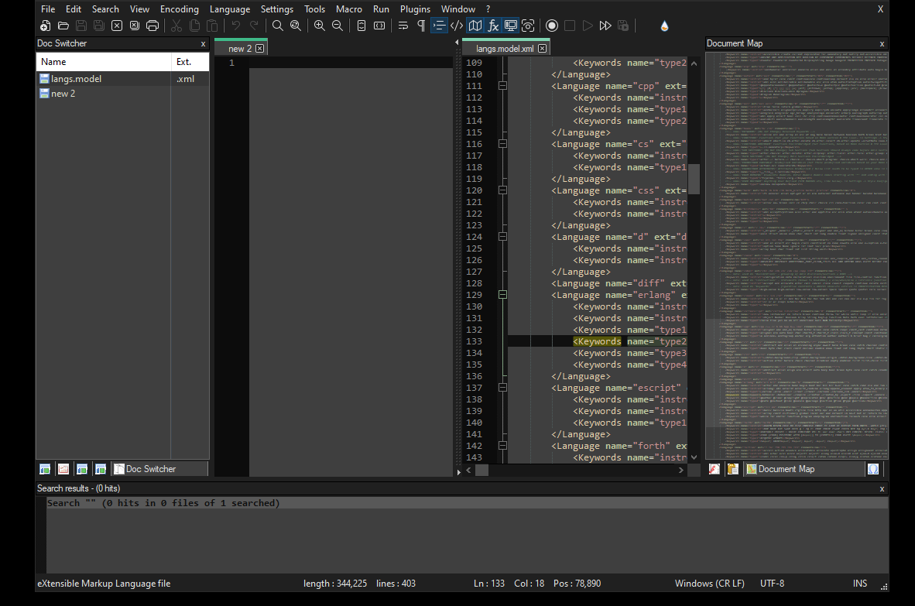This screenshot has height=606, width=915.
Task: Toggle the Word Wrap toolbar icon
Action: click(x=403, y=26)
